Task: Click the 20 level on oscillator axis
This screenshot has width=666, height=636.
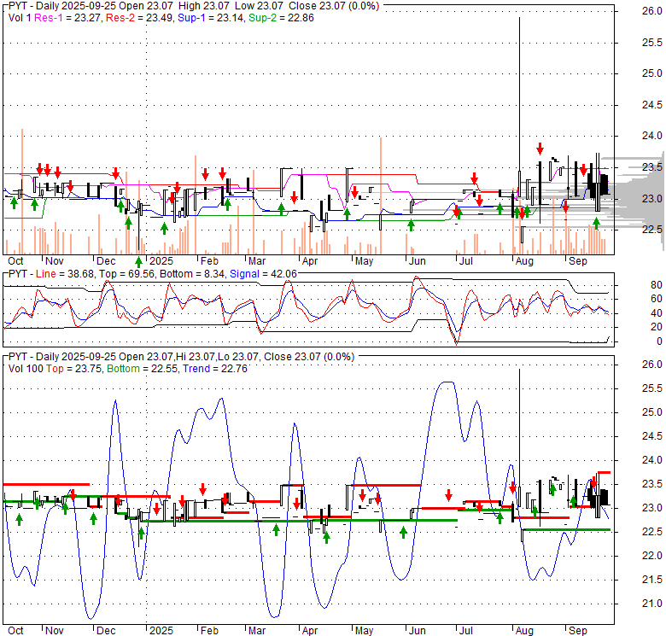Action: [657, 327]
